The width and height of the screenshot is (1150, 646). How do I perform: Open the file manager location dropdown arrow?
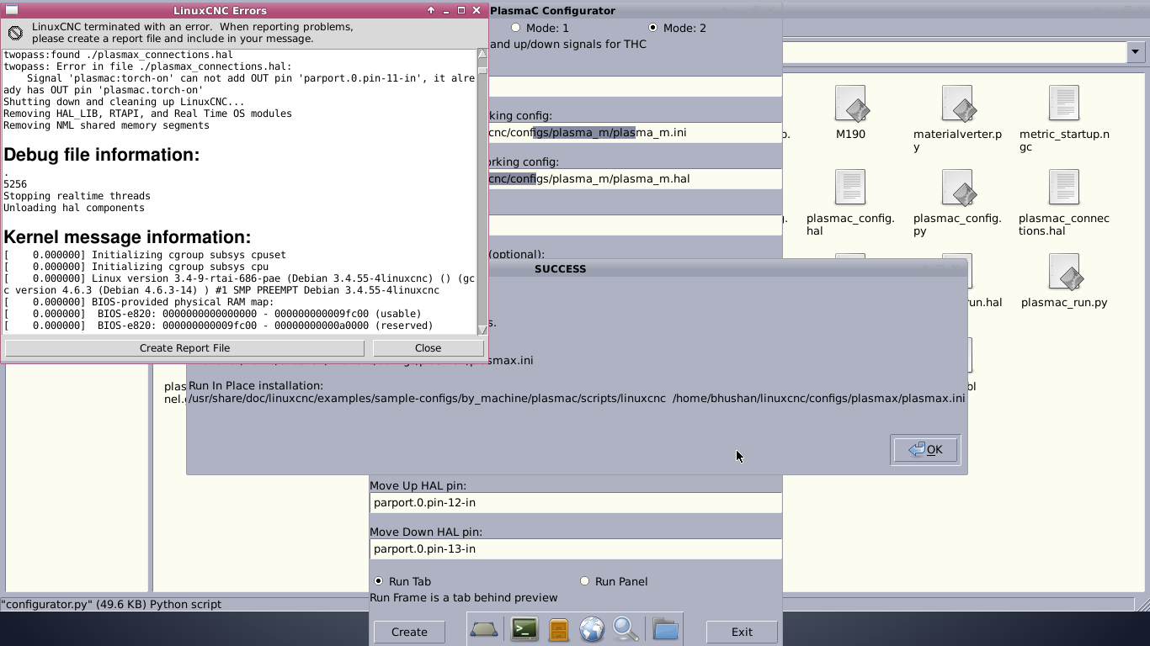(1136, 52)
